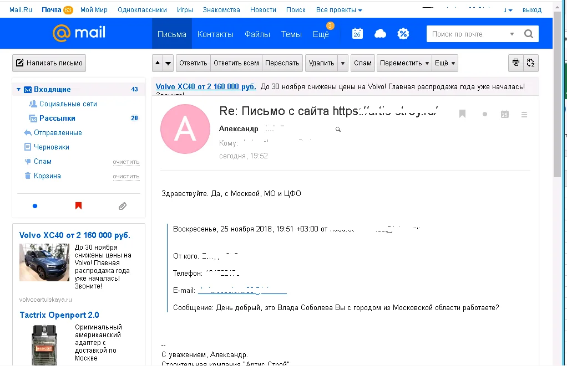Open the account dropdown arrow near выход
Image resolution: width=567 pixels, height=366 pixels.
[510, 11]
